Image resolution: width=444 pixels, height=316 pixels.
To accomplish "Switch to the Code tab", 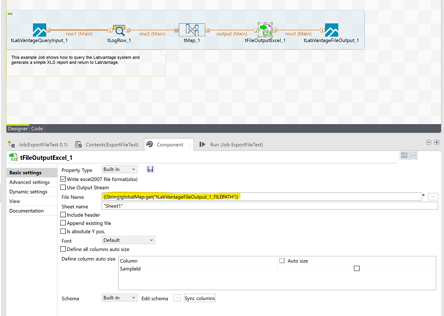I will [x=37, y=129].
